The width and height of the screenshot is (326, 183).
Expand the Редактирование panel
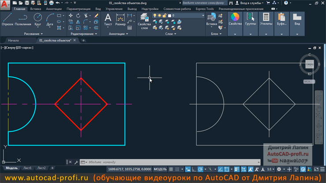[x=84, y=34]
